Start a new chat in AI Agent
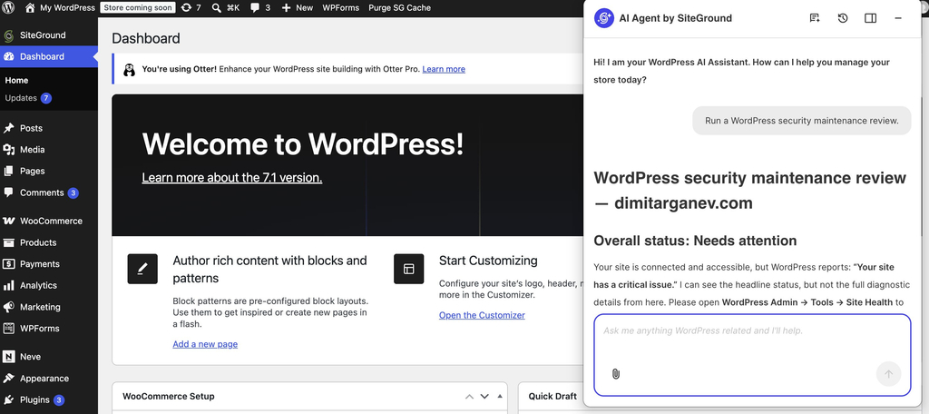This screenshot has width=929, height=414. pyautogui.click(x=815, y=18)
